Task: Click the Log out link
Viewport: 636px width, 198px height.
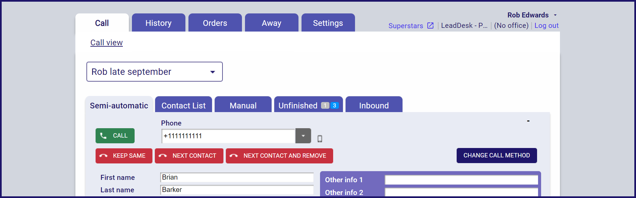Action: coord(546,26)
